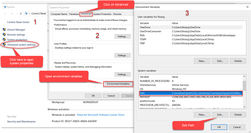Select the TMP user variable row
Screen dimensions: 251x133
pos(191,43)
